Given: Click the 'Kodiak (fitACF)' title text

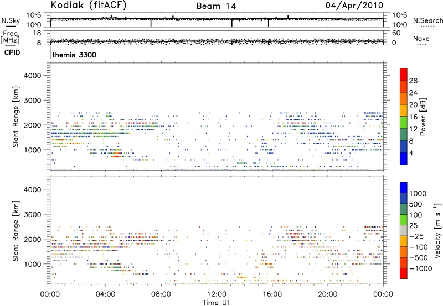Looking at the screenshot, I should [89, 5].
